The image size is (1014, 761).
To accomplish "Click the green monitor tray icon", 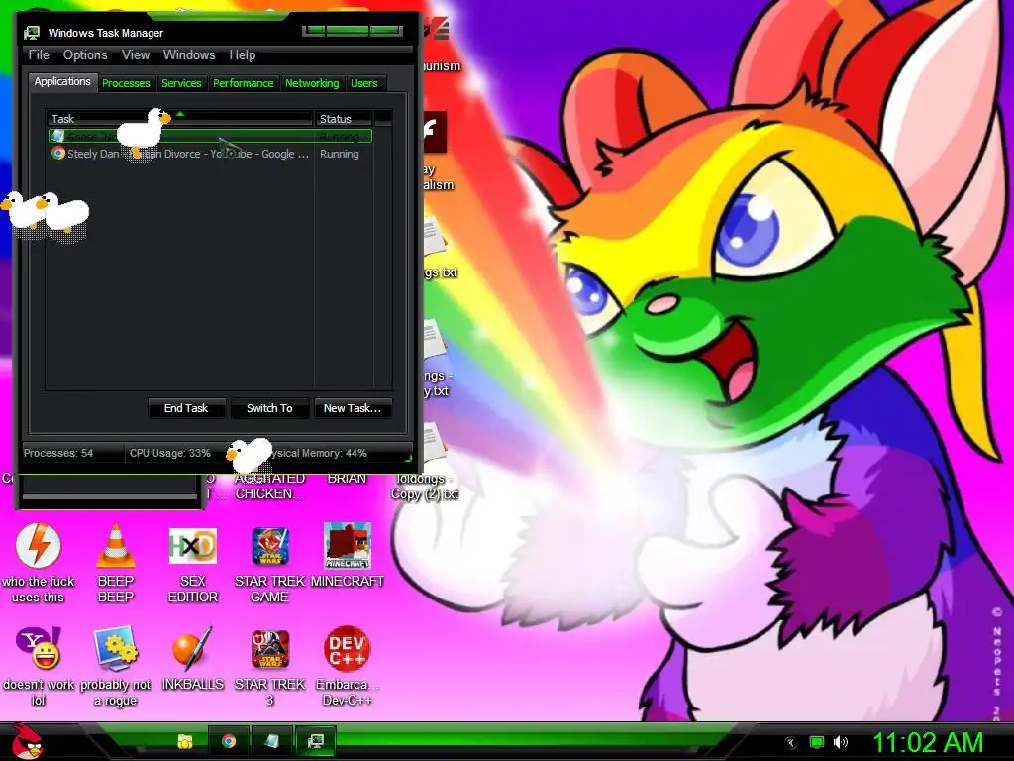I will click(x=817, y=742).
